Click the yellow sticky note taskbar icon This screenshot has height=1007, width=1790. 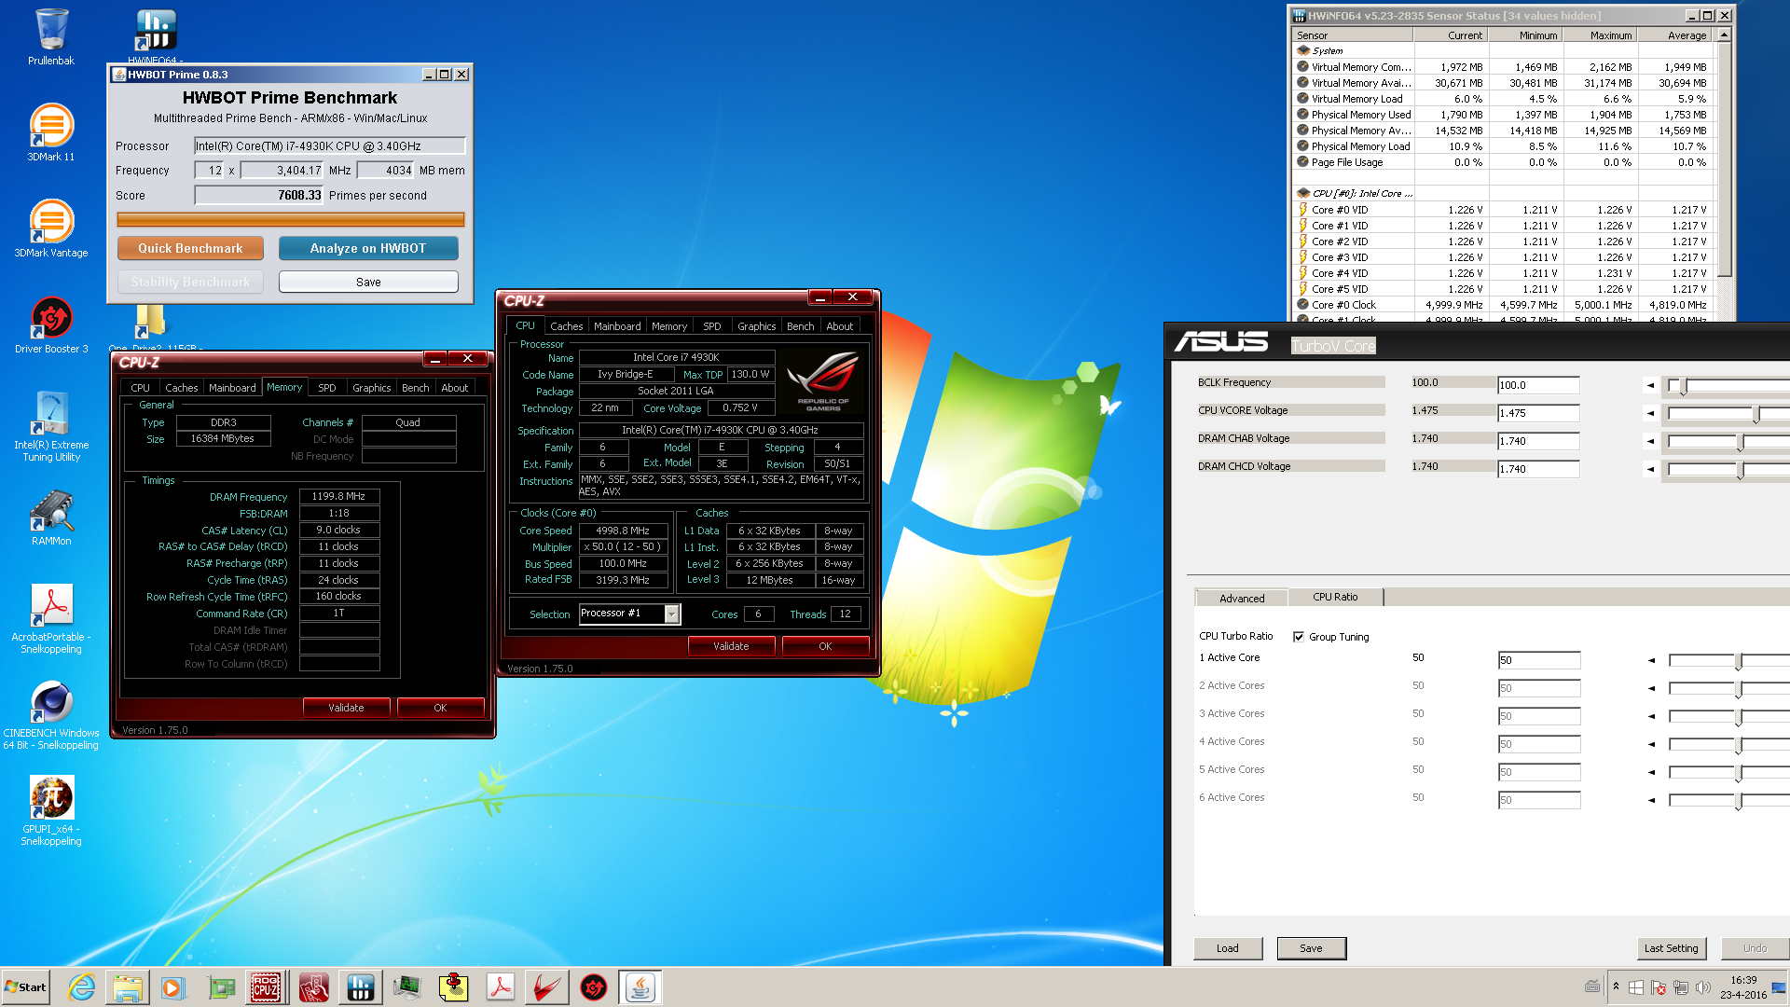click(x=453, y=987)
